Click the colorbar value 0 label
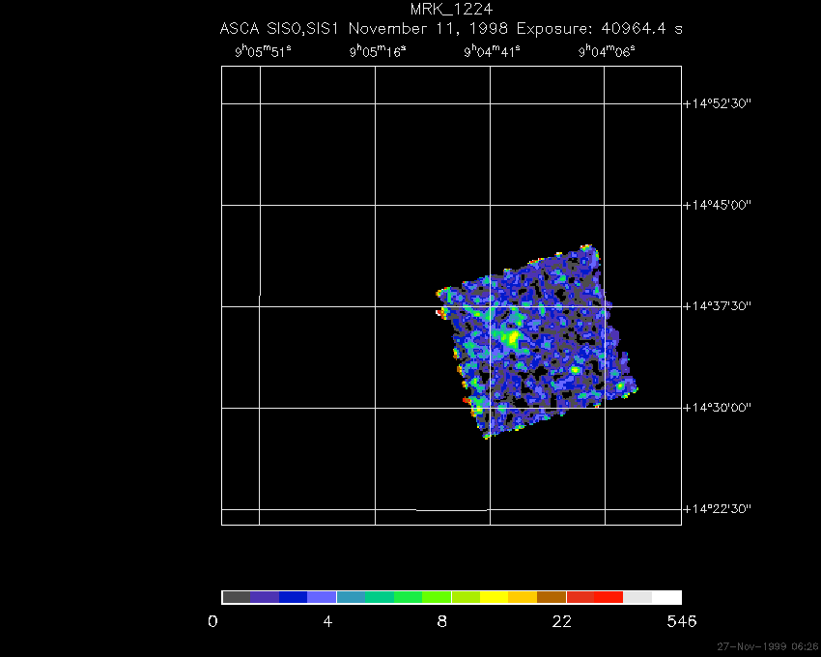821x657 pixels. [212, 621]
